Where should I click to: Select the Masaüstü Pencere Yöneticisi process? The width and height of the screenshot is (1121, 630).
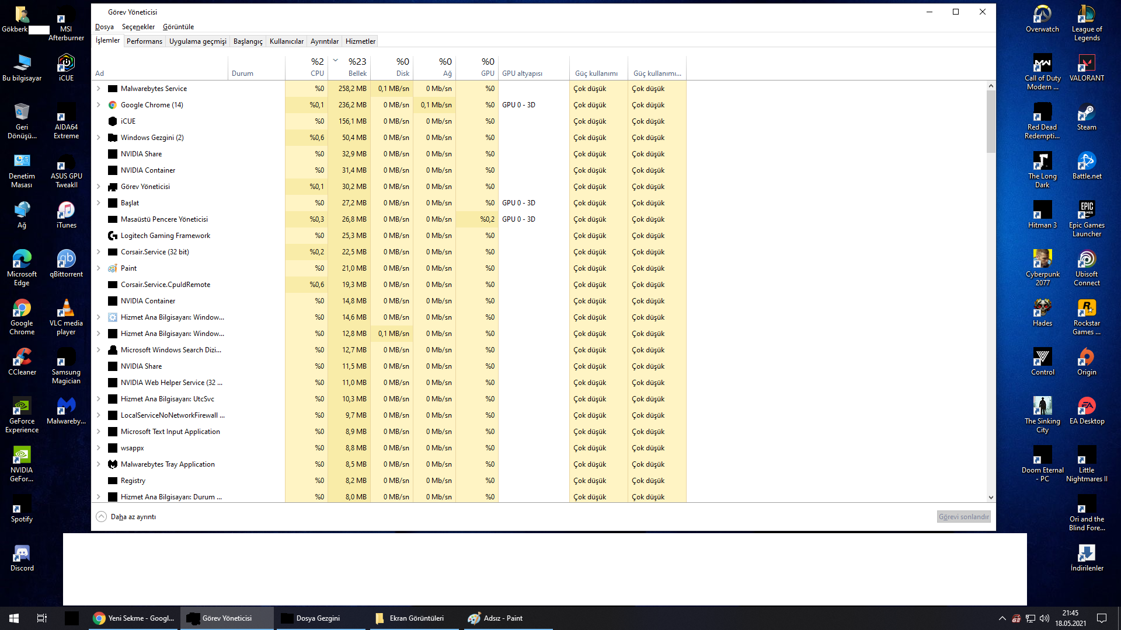coord(389,219)
